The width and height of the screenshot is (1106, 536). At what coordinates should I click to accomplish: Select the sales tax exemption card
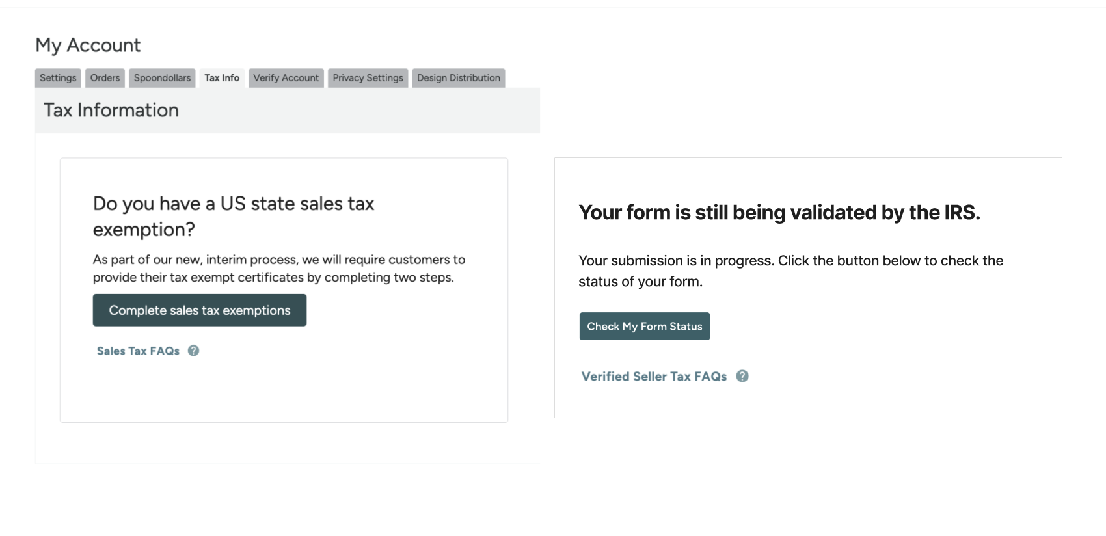pyautogui.click(x=284, y=289)
